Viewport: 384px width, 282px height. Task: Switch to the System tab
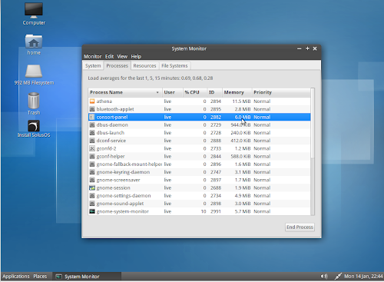pos(93,66)
